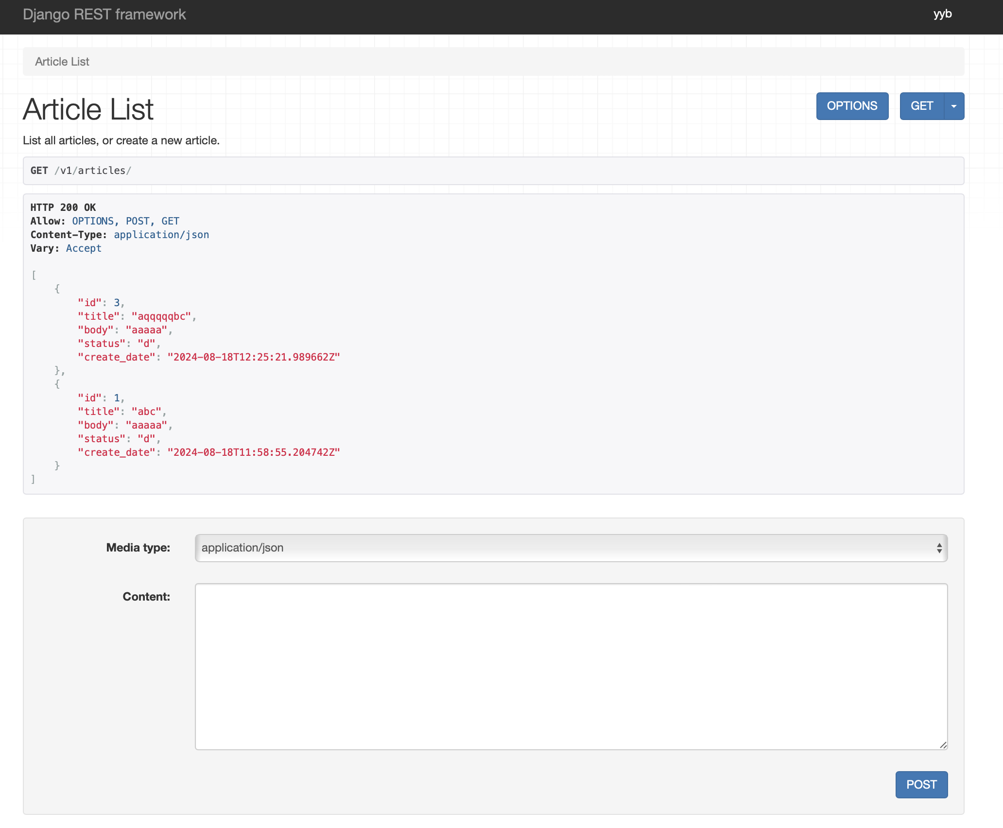Click the title value "aqqqqqbc"
This screenshot has height=828, width=1003.
(161, 316)
